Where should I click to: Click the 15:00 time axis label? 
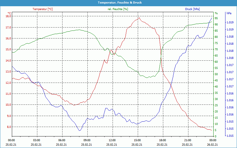click(x=137, y=140)
